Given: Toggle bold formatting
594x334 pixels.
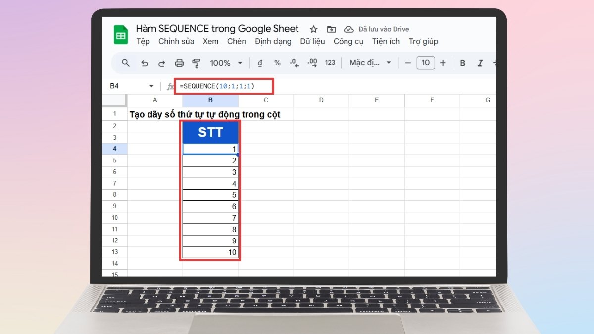Looking at the screenshot, I should click(462, 63).
